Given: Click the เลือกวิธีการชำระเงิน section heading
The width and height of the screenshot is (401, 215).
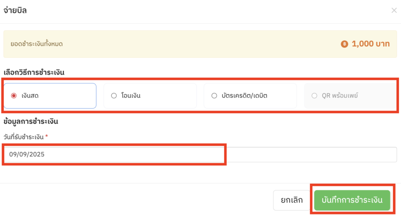Looking at the screenshot, I should (x=34, y=72).
